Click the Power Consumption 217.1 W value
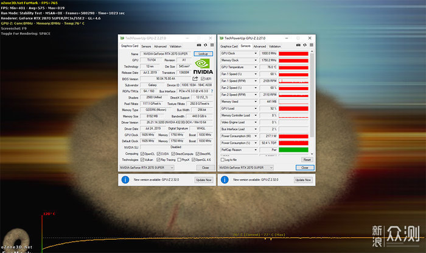Image resolution: width=426 pixels, height=253 pixels. point(268,136)
